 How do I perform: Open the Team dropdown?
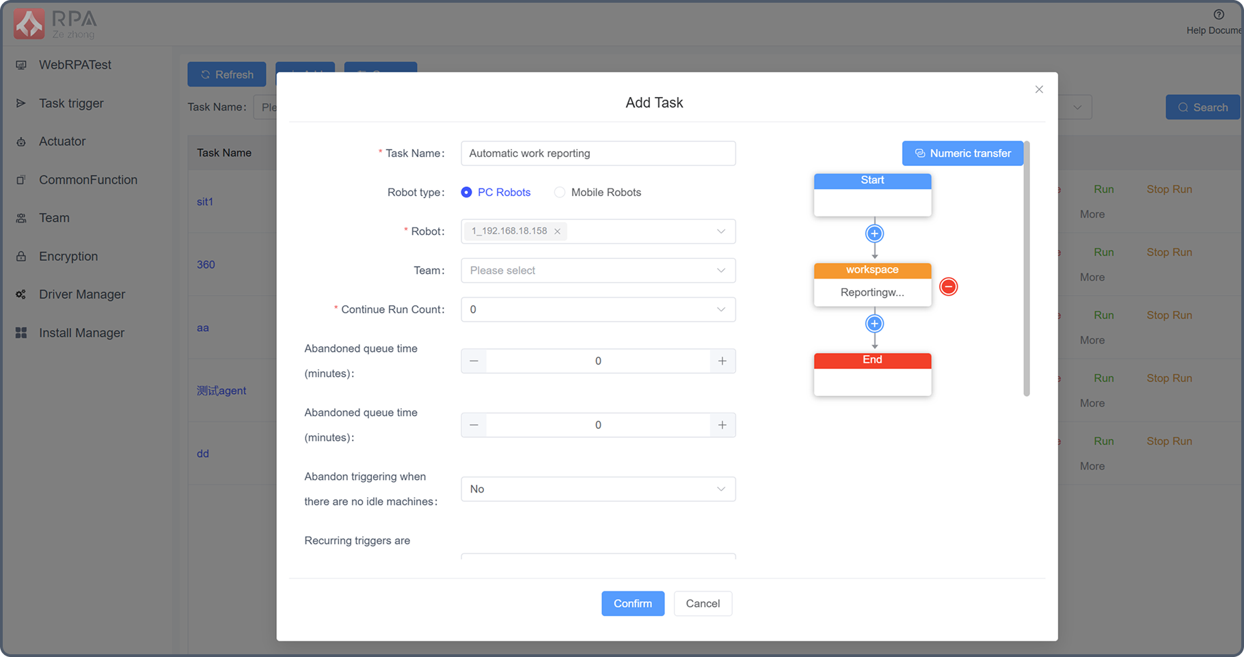598,270
